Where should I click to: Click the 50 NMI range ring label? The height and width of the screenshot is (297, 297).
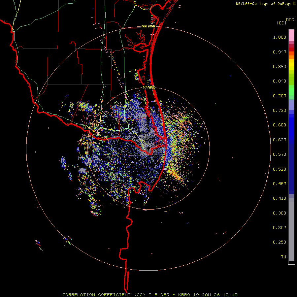(149, 87)
